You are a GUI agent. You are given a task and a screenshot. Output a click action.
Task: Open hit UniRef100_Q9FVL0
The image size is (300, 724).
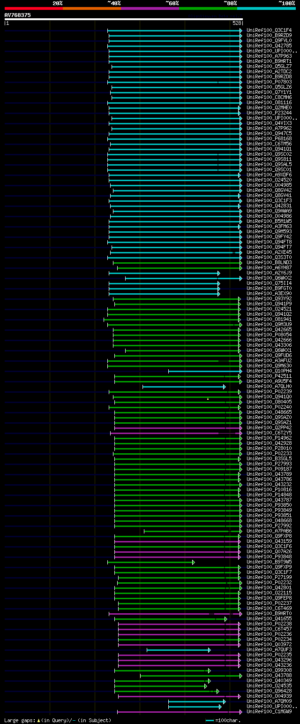(269, 40)
